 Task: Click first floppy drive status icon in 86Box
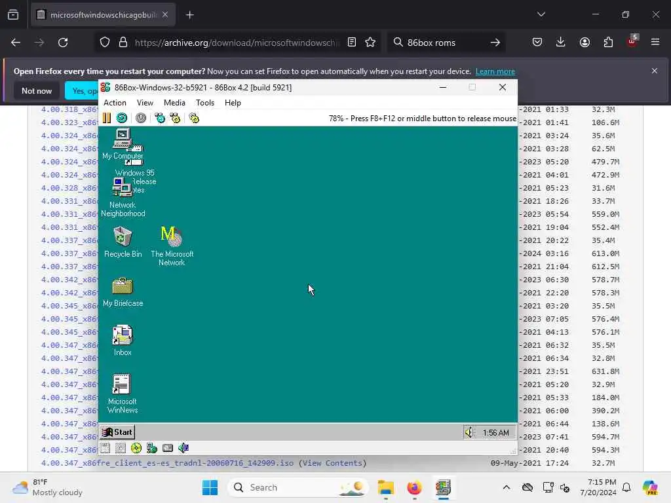point(105,448)
